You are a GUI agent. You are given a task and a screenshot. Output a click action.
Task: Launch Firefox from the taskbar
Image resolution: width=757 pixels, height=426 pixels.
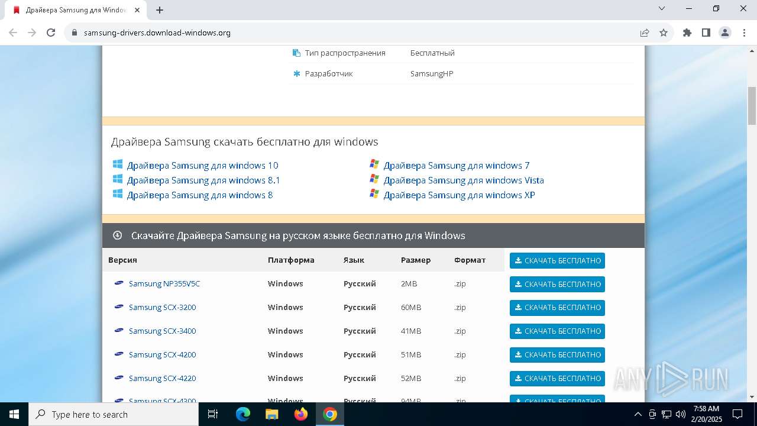tap(301, 414)
